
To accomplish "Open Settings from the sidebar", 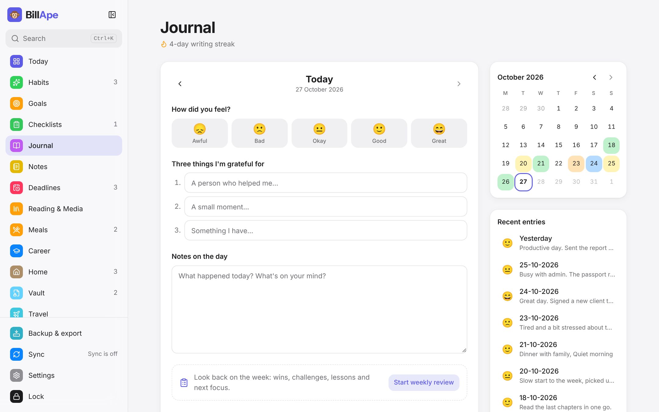I will click(x=64, y=375).
